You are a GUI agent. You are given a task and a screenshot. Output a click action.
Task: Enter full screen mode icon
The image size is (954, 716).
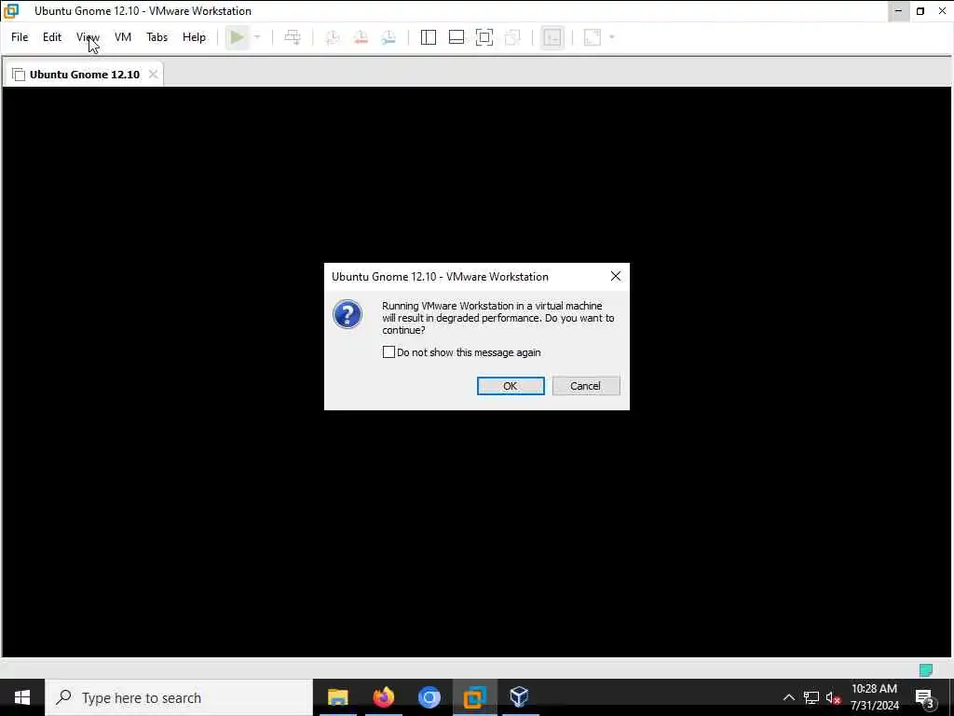tap(484, 37)
